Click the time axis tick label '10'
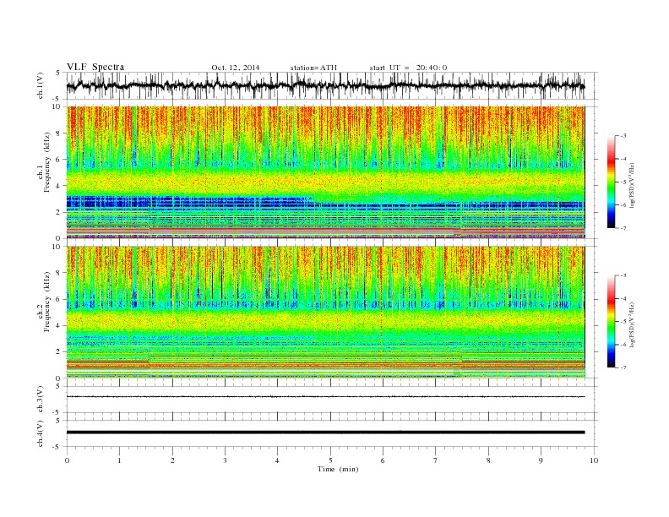669x517 pixels. click(594, 460)
